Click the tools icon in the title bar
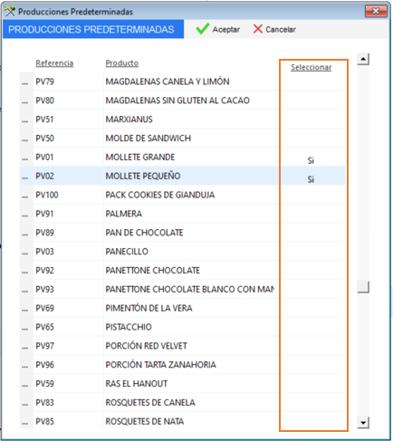Viewport: 393px width, 441px height. click(x=9, y=12)
